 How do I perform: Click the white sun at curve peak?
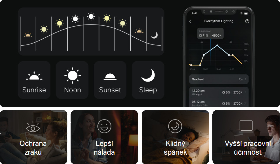point(91,16)
